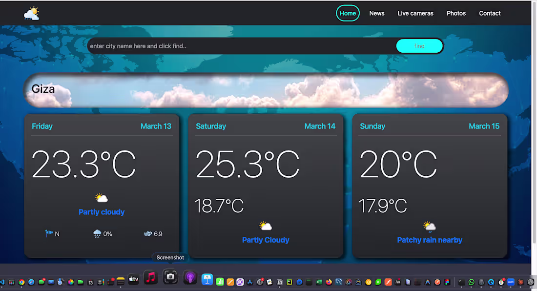
Task: Select Photos in the navigation bar
Action: click(456, 13)
